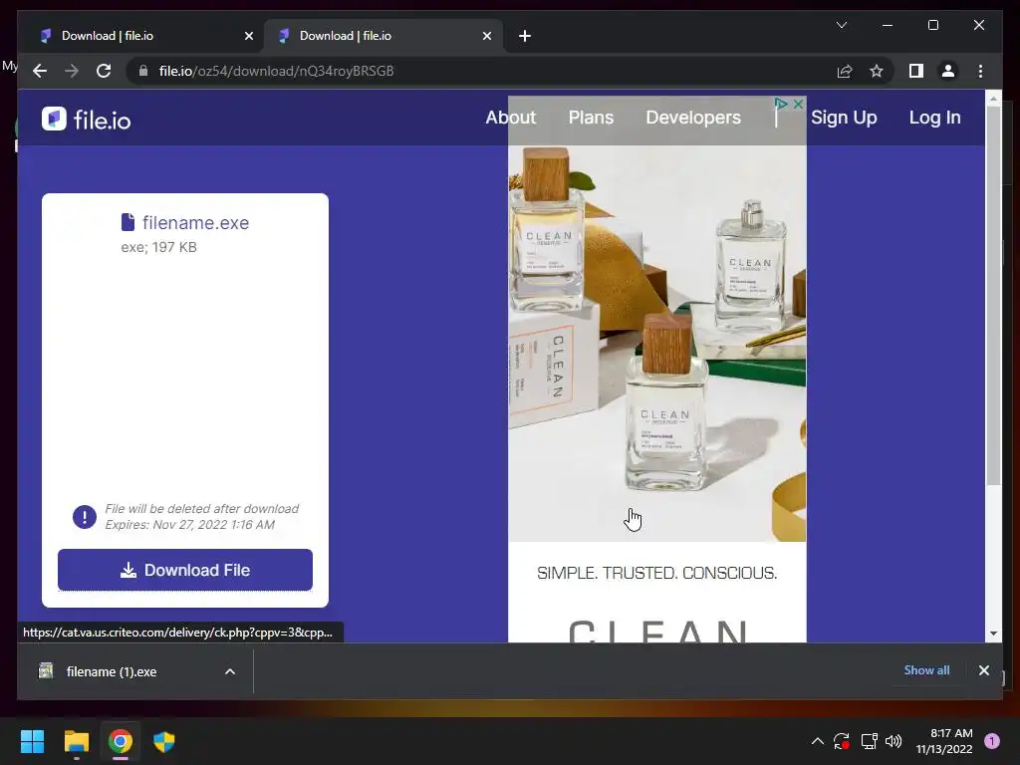Open the Windows Start menu
The image size is (1020, 765).
[x=33, y=741]
